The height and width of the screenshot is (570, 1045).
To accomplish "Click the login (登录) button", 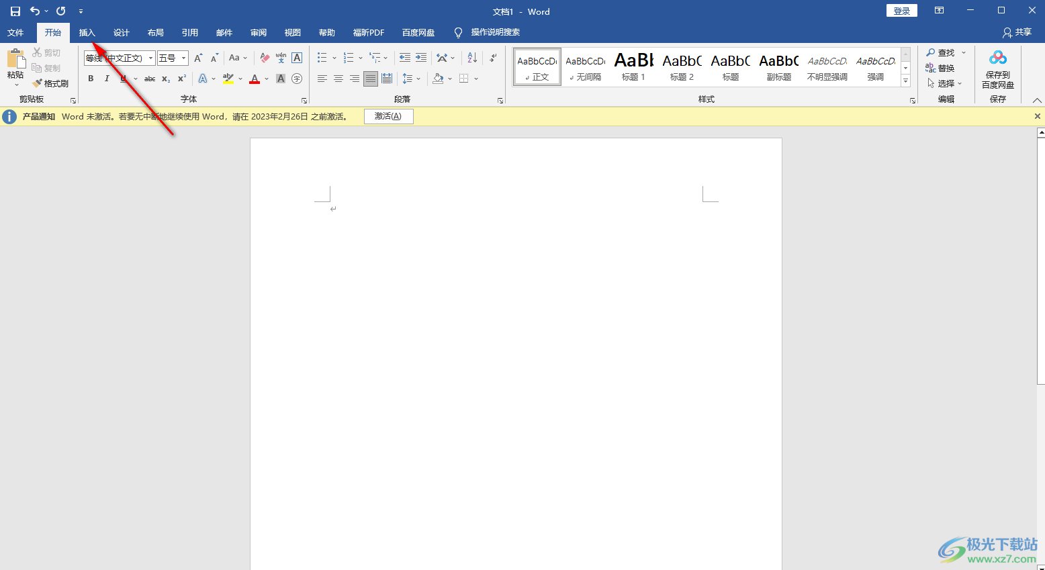I will coord(901,11).
